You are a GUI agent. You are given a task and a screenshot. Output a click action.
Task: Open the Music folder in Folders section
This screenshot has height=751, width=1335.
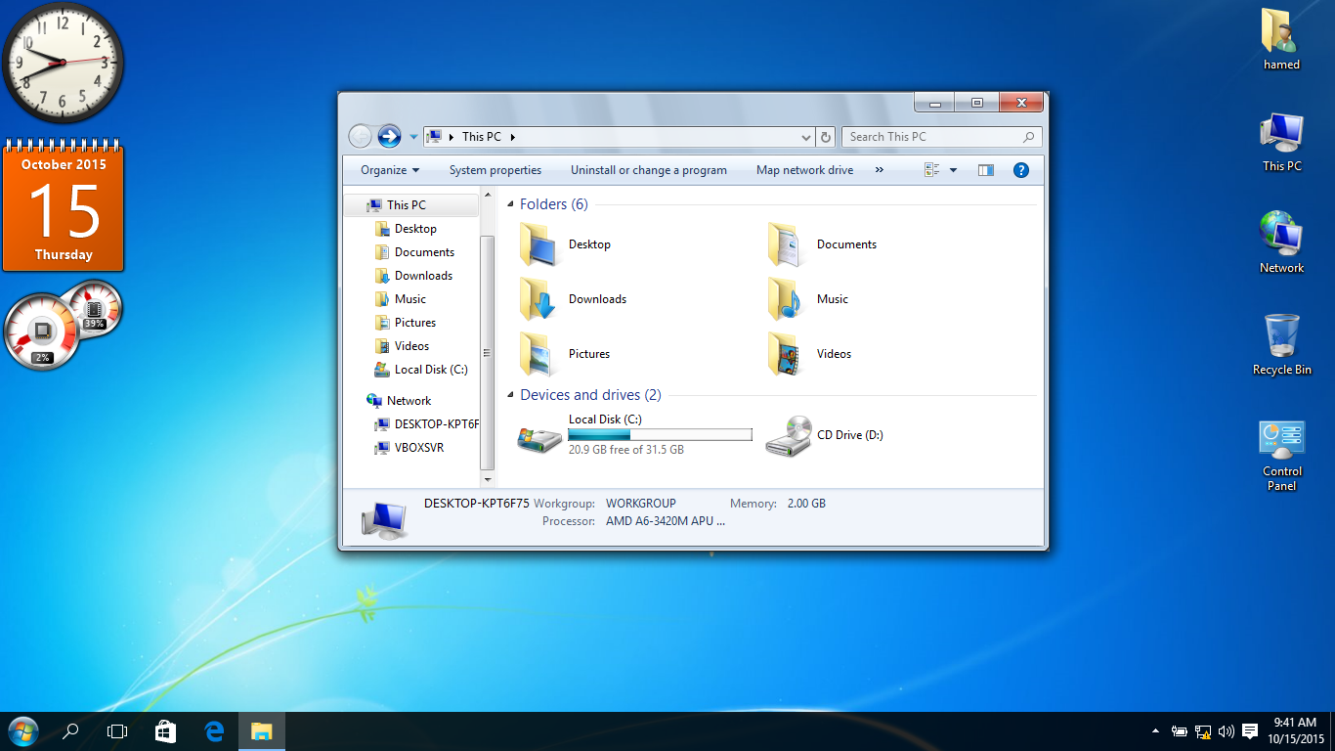coord(787,299)
